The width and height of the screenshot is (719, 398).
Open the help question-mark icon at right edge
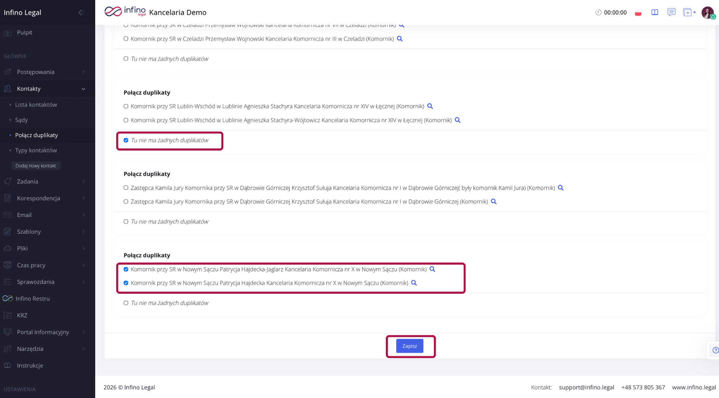(715, 350)
